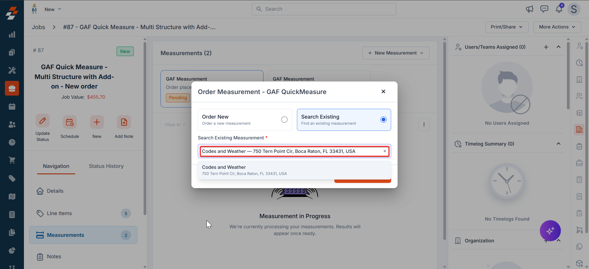Image resolution: width=589 pixels, height=269 pixels.
Task: Open the price tag icon in sidebar
Action: (12, 178)
